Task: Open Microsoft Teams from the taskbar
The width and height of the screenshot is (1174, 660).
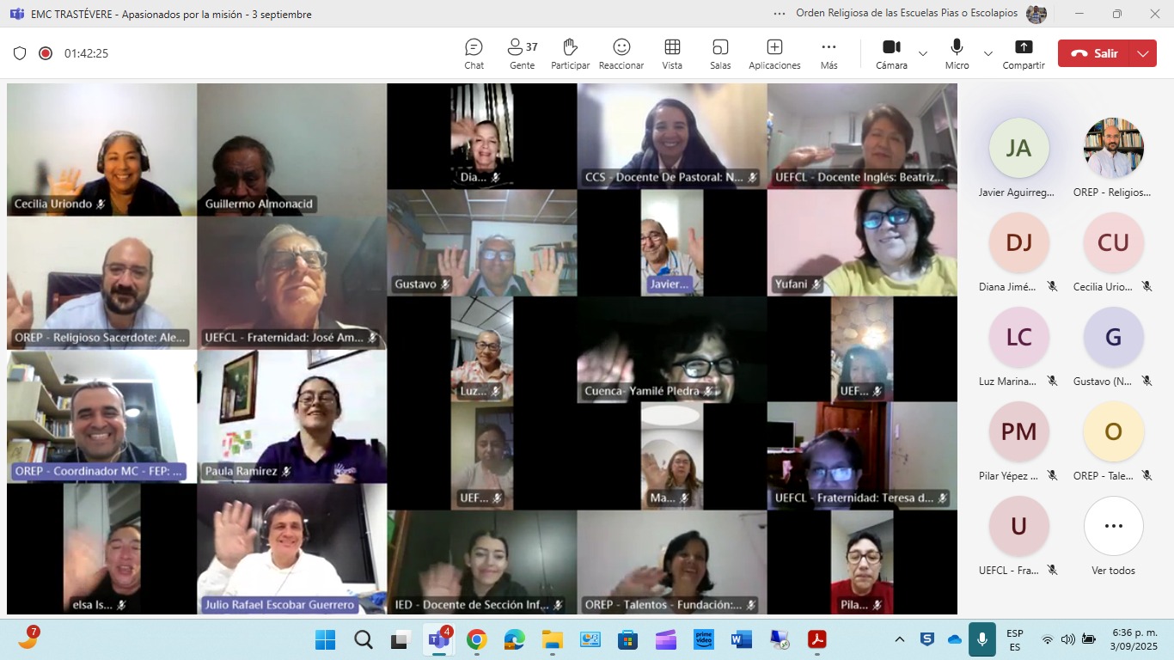Action: point(438,639)
